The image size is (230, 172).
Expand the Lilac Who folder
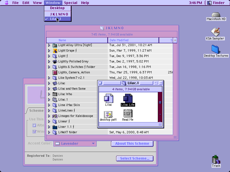(x=49, y=94)
